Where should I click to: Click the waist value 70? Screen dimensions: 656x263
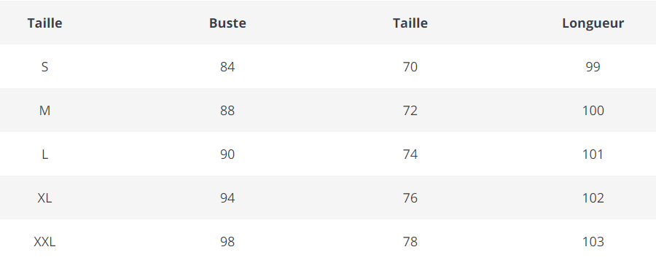(410, 67)
